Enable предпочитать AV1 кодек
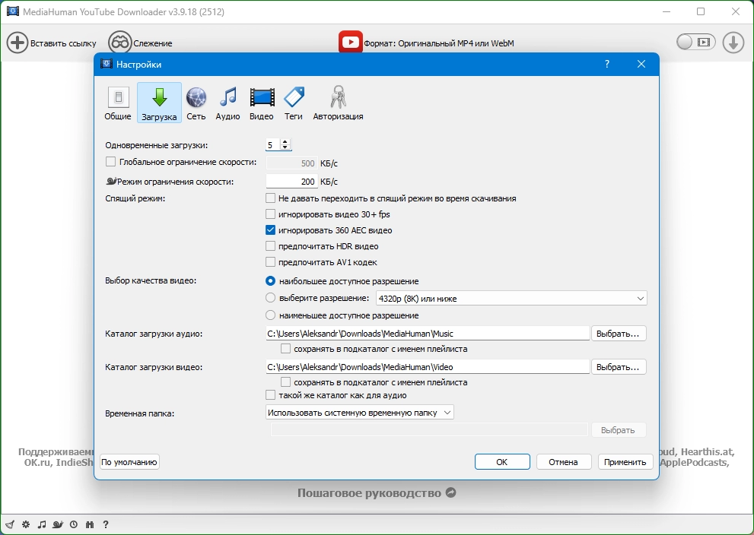Screen dimensions: 754x535 271,261
